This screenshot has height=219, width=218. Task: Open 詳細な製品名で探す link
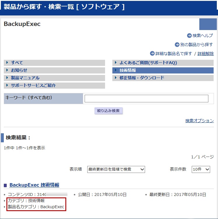(174, 53)
